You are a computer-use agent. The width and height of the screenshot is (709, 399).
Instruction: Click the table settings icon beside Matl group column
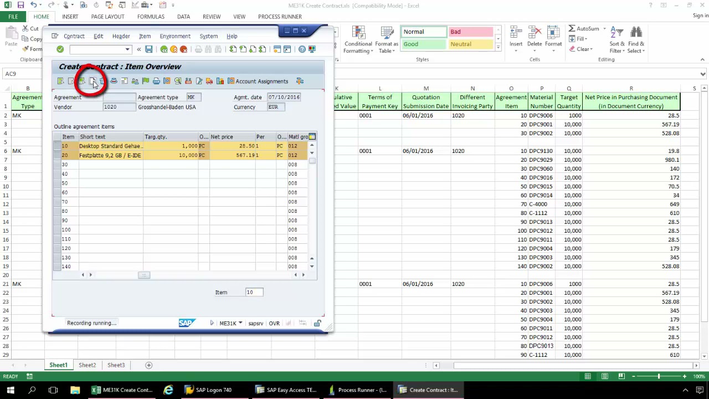click(312, 136)
